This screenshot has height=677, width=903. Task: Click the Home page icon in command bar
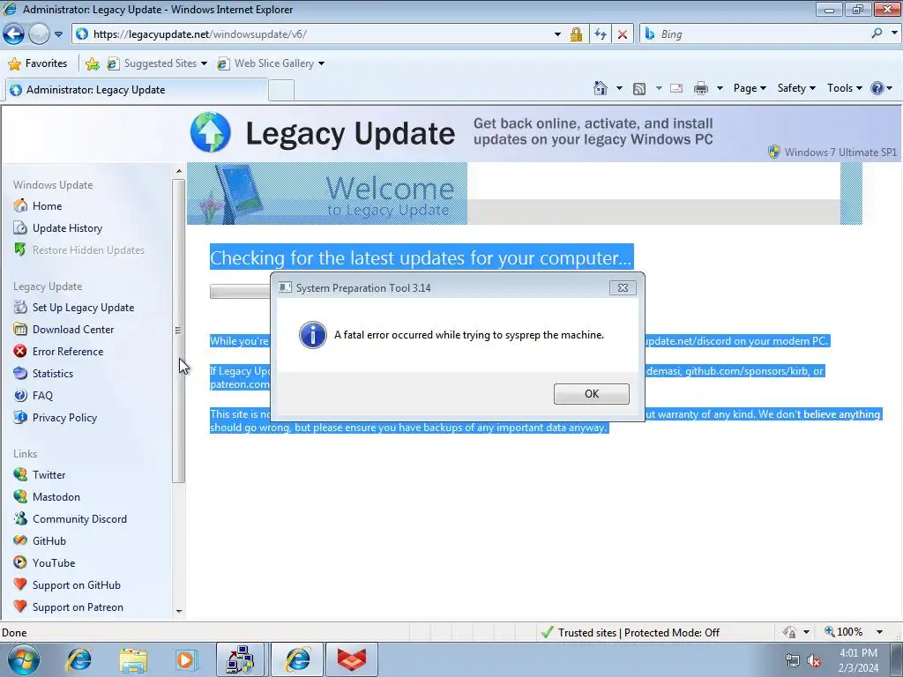coord(600,88)
